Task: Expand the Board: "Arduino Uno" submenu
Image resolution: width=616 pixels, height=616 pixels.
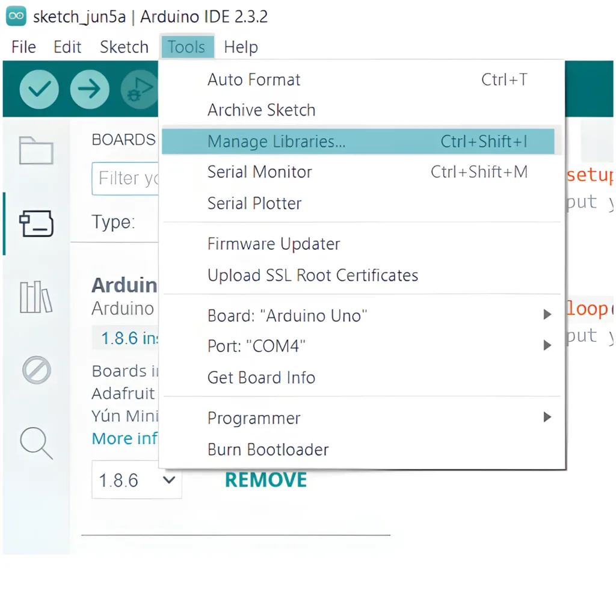Action: coord(362,315)
